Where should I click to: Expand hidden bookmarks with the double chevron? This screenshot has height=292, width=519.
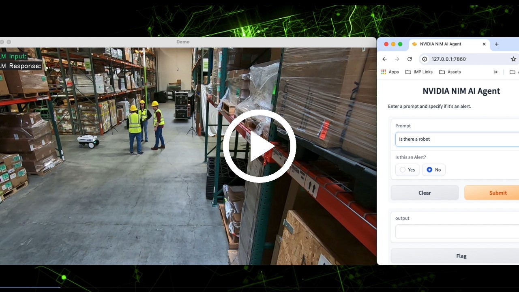pos(495,72)
